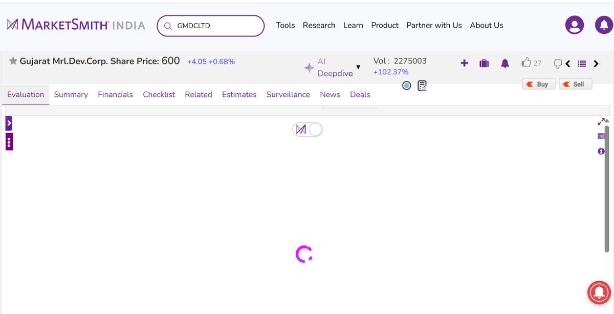The image size is (614, 314).
Task: Mark stock as favorite star
Action: click(x=13, y=61)
